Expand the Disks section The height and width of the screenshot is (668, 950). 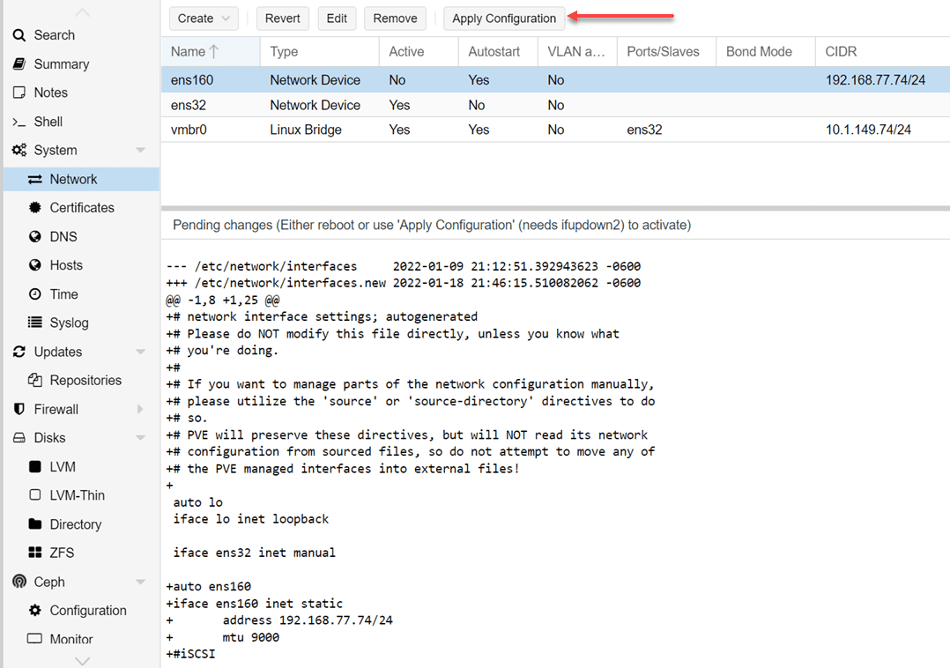coord(139,437)
